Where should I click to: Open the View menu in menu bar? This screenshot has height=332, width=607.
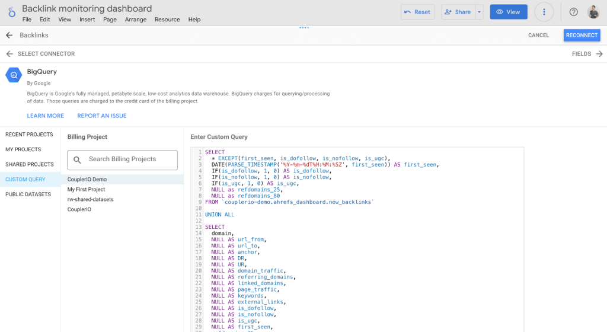tap(65, 20)
